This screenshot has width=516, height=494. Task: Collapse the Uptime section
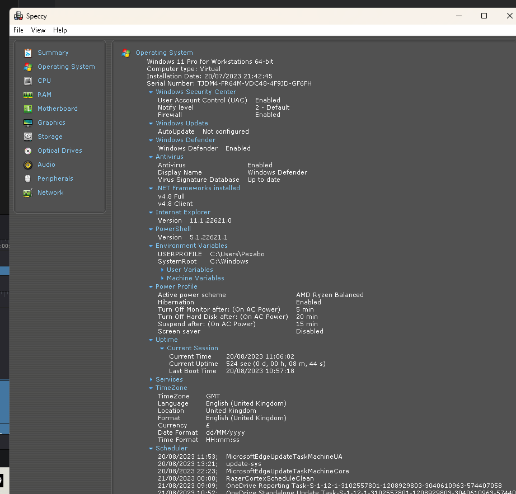click(x=151, y=340)
